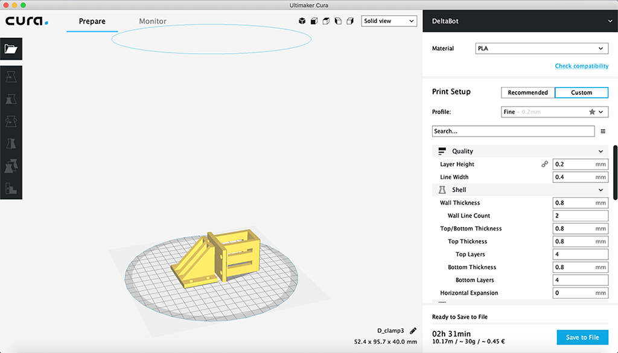
Task: Click the 52.4 x 95.7 x 40.0 mm dimensions
Action: 386,342
